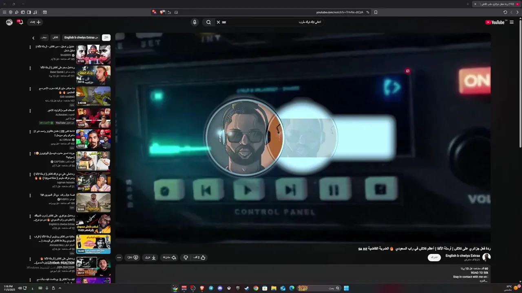Open the 27:05 SHAB909 video thumbnail
This screenshot has width=522, height=293.
pos(93,54)
